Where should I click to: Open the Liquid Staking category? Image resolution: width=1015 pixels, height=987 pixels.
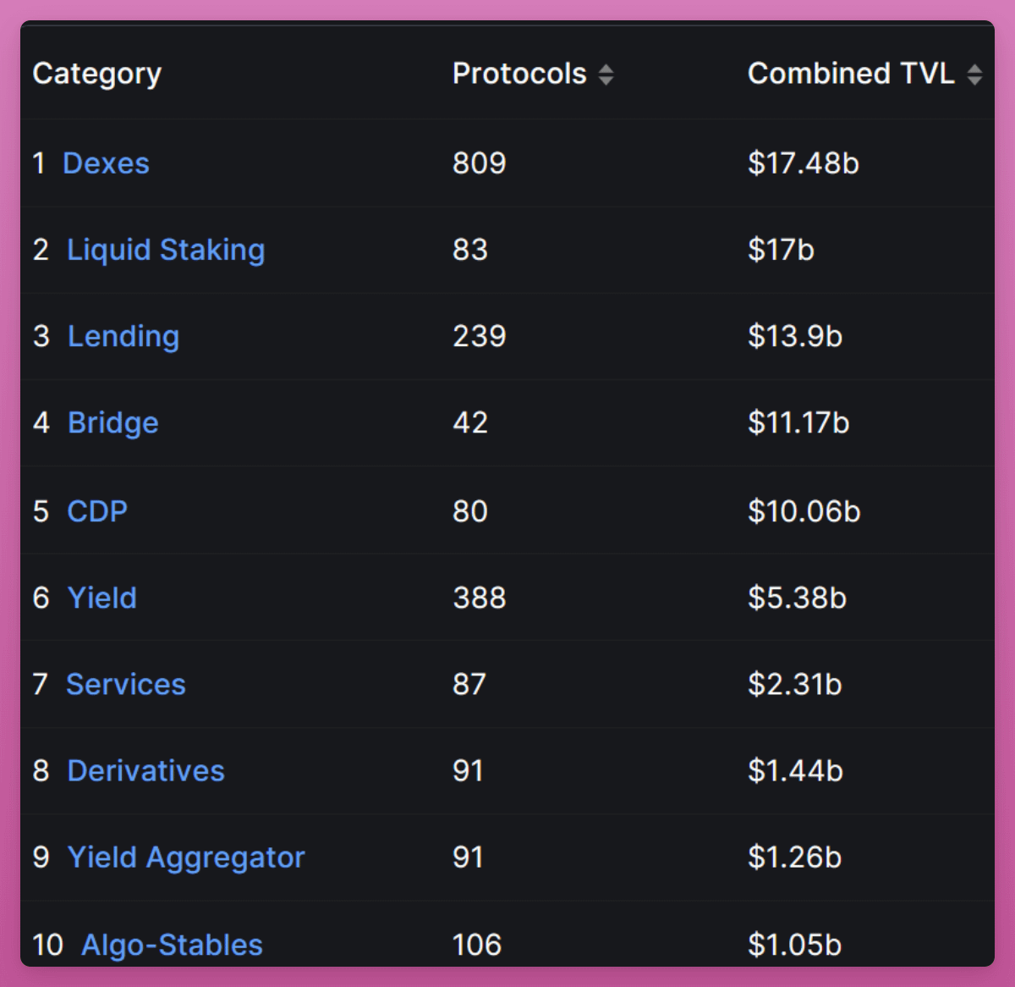(x=166, y=250)
